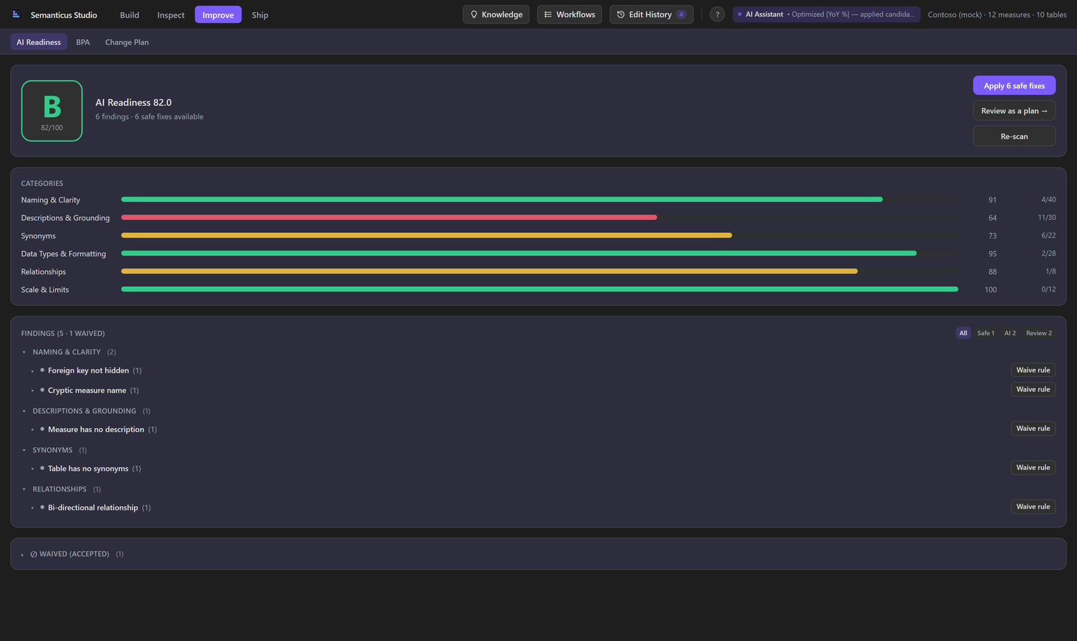Click the list icon on Workflows

coord(548,14)
